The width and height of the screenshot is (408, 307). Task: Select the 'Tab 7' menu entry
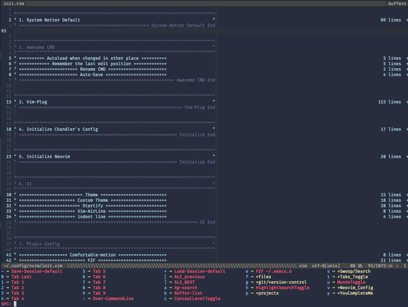point(99,282)
